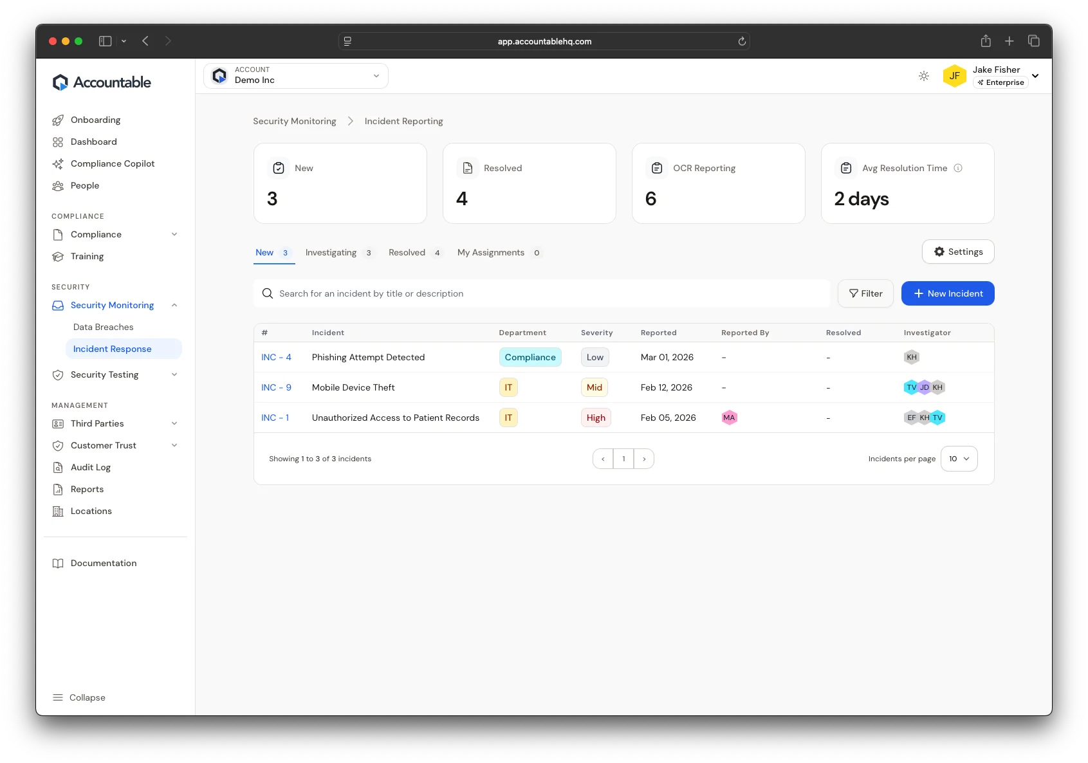Image resolution: width=1088 pixels, height=763 pixels.
Task: Open the Training section
Action: point(87,256)
